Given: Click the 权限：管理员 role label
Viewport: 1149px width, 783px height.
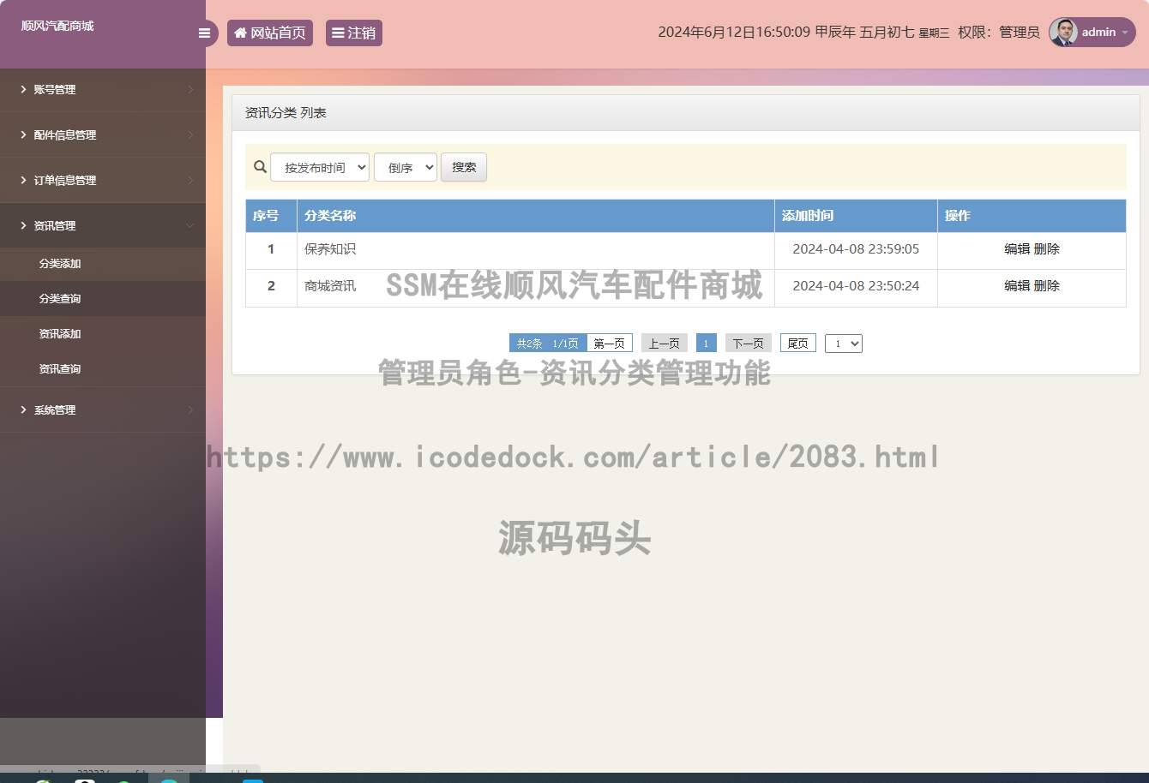Looking at the screenshot, I should [x=999, y=33].
